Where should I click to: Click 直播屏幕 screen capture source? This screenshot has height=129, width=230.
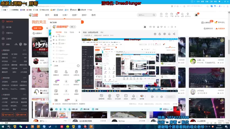[101, 97]
